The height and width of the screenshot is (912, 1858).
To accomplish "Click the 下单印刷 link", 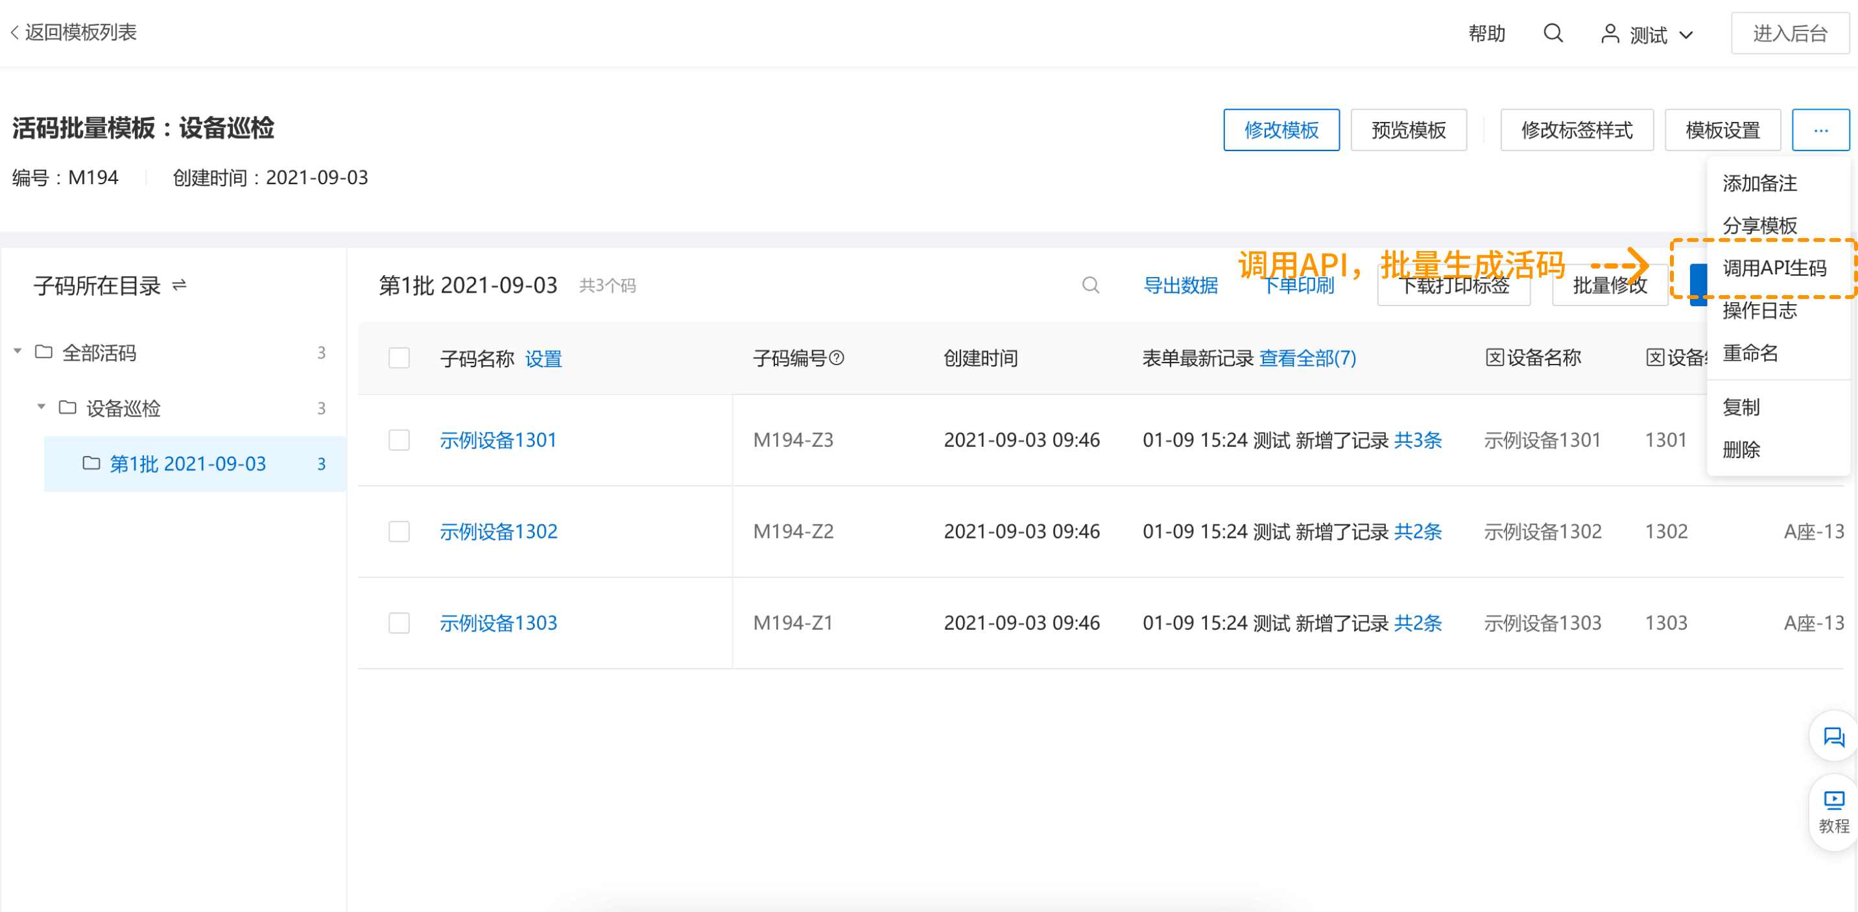I will 1298,285.
